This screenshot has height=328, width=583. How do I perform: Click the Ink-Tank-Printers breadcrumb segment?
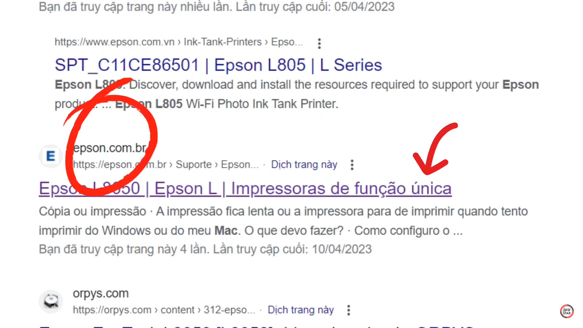223,42
